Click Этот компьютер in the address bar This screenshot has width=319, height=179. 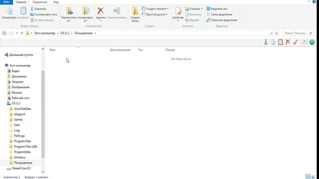click(x=44, y=33)
